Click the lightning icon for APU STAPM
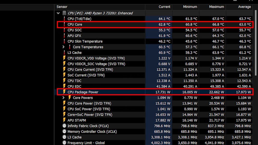 64,120
